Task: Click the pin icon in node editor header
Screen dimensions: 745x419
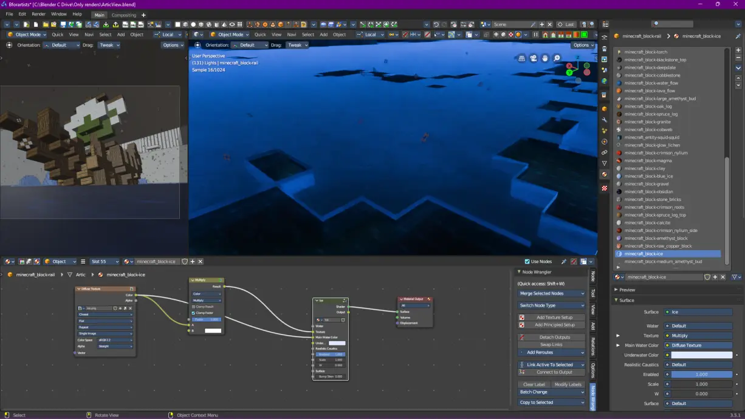Action: coord(564,262)
